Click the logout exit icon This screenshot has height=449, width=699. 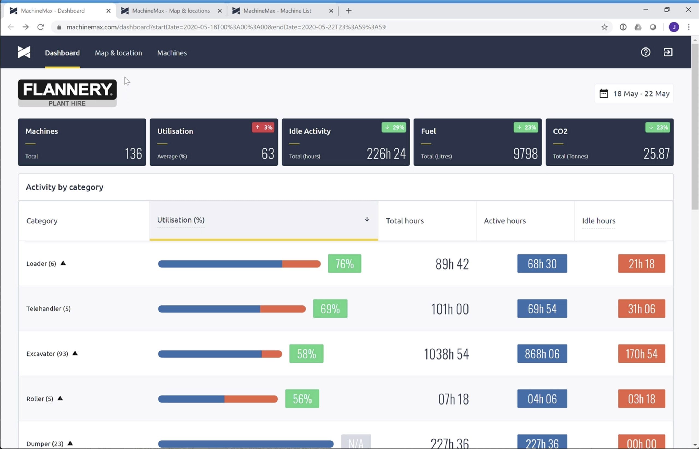pyautogui.click(x=668, y=52)
